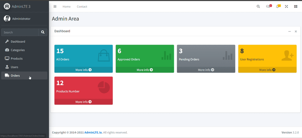Click the Products Number pie chart icon
The width and height of the screenshot is (302, 138).
[104, 87]
